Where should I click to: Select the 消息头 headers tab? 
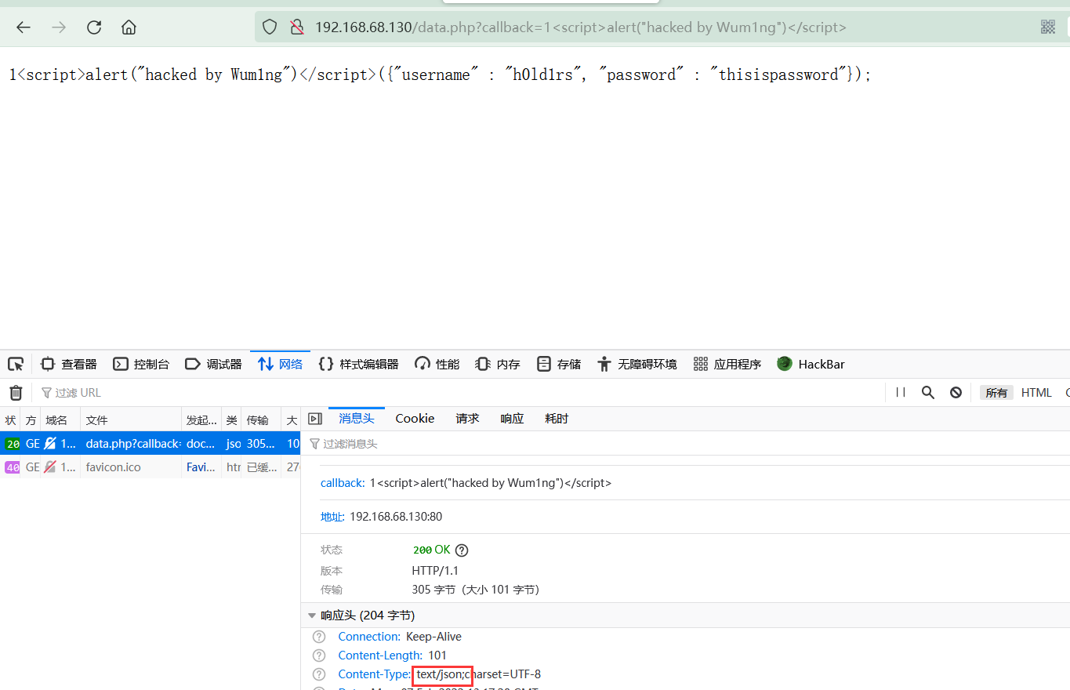[357, 419]
